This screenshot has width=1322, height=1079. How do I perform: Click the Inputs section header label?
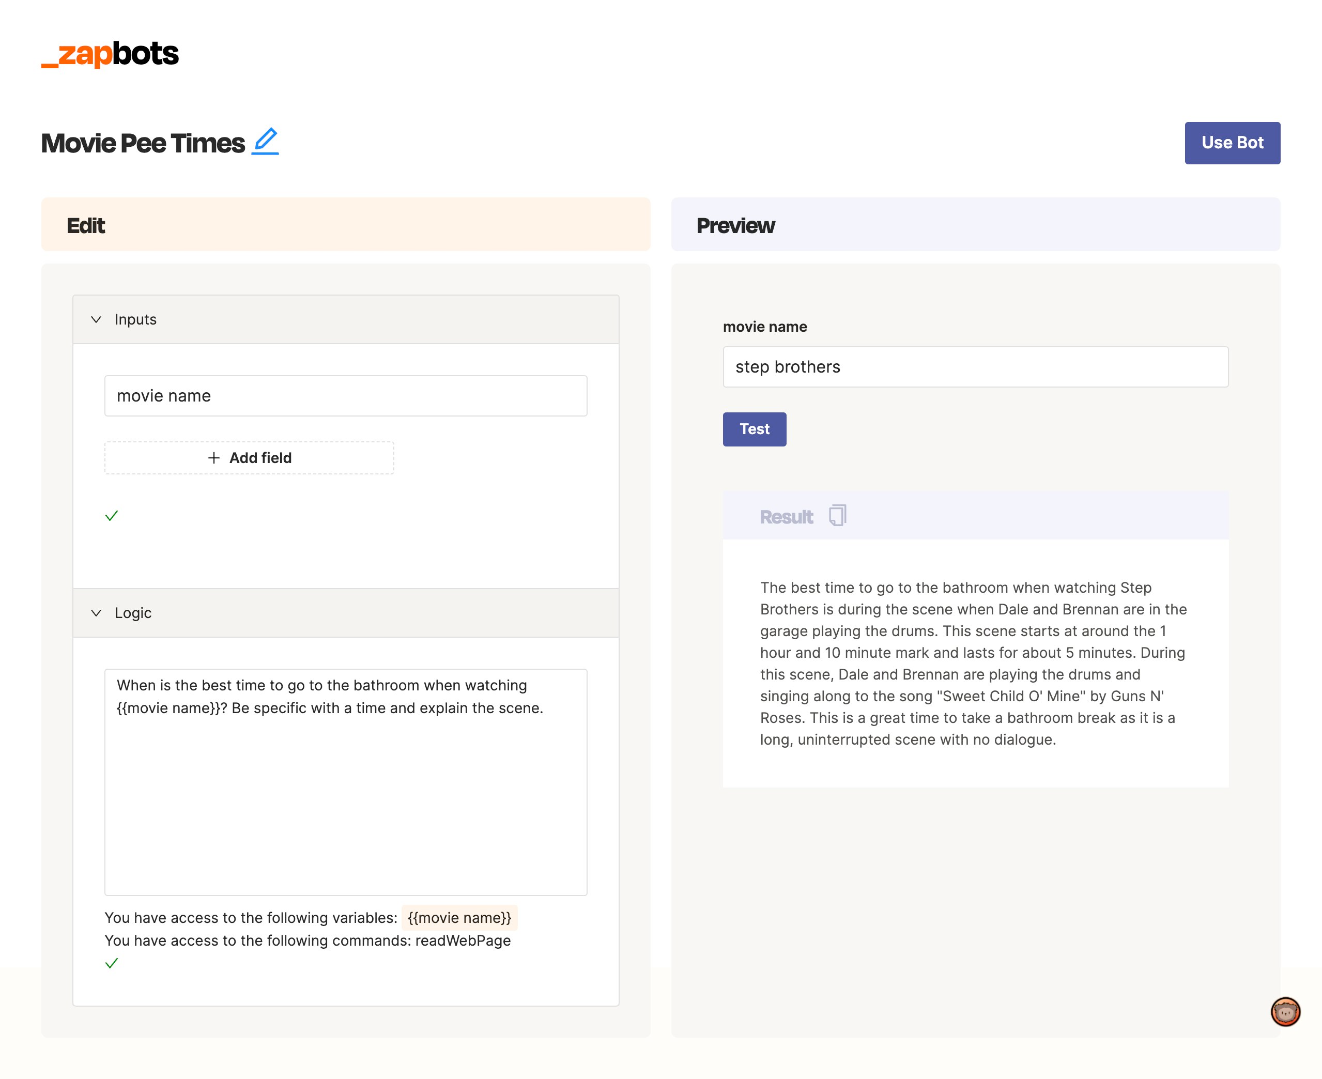[135, 319]
